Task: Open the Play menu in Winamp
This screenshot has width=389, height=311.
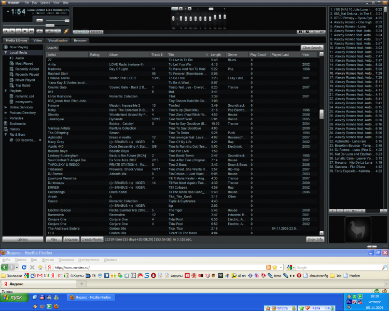Action: tap(34, 3)
